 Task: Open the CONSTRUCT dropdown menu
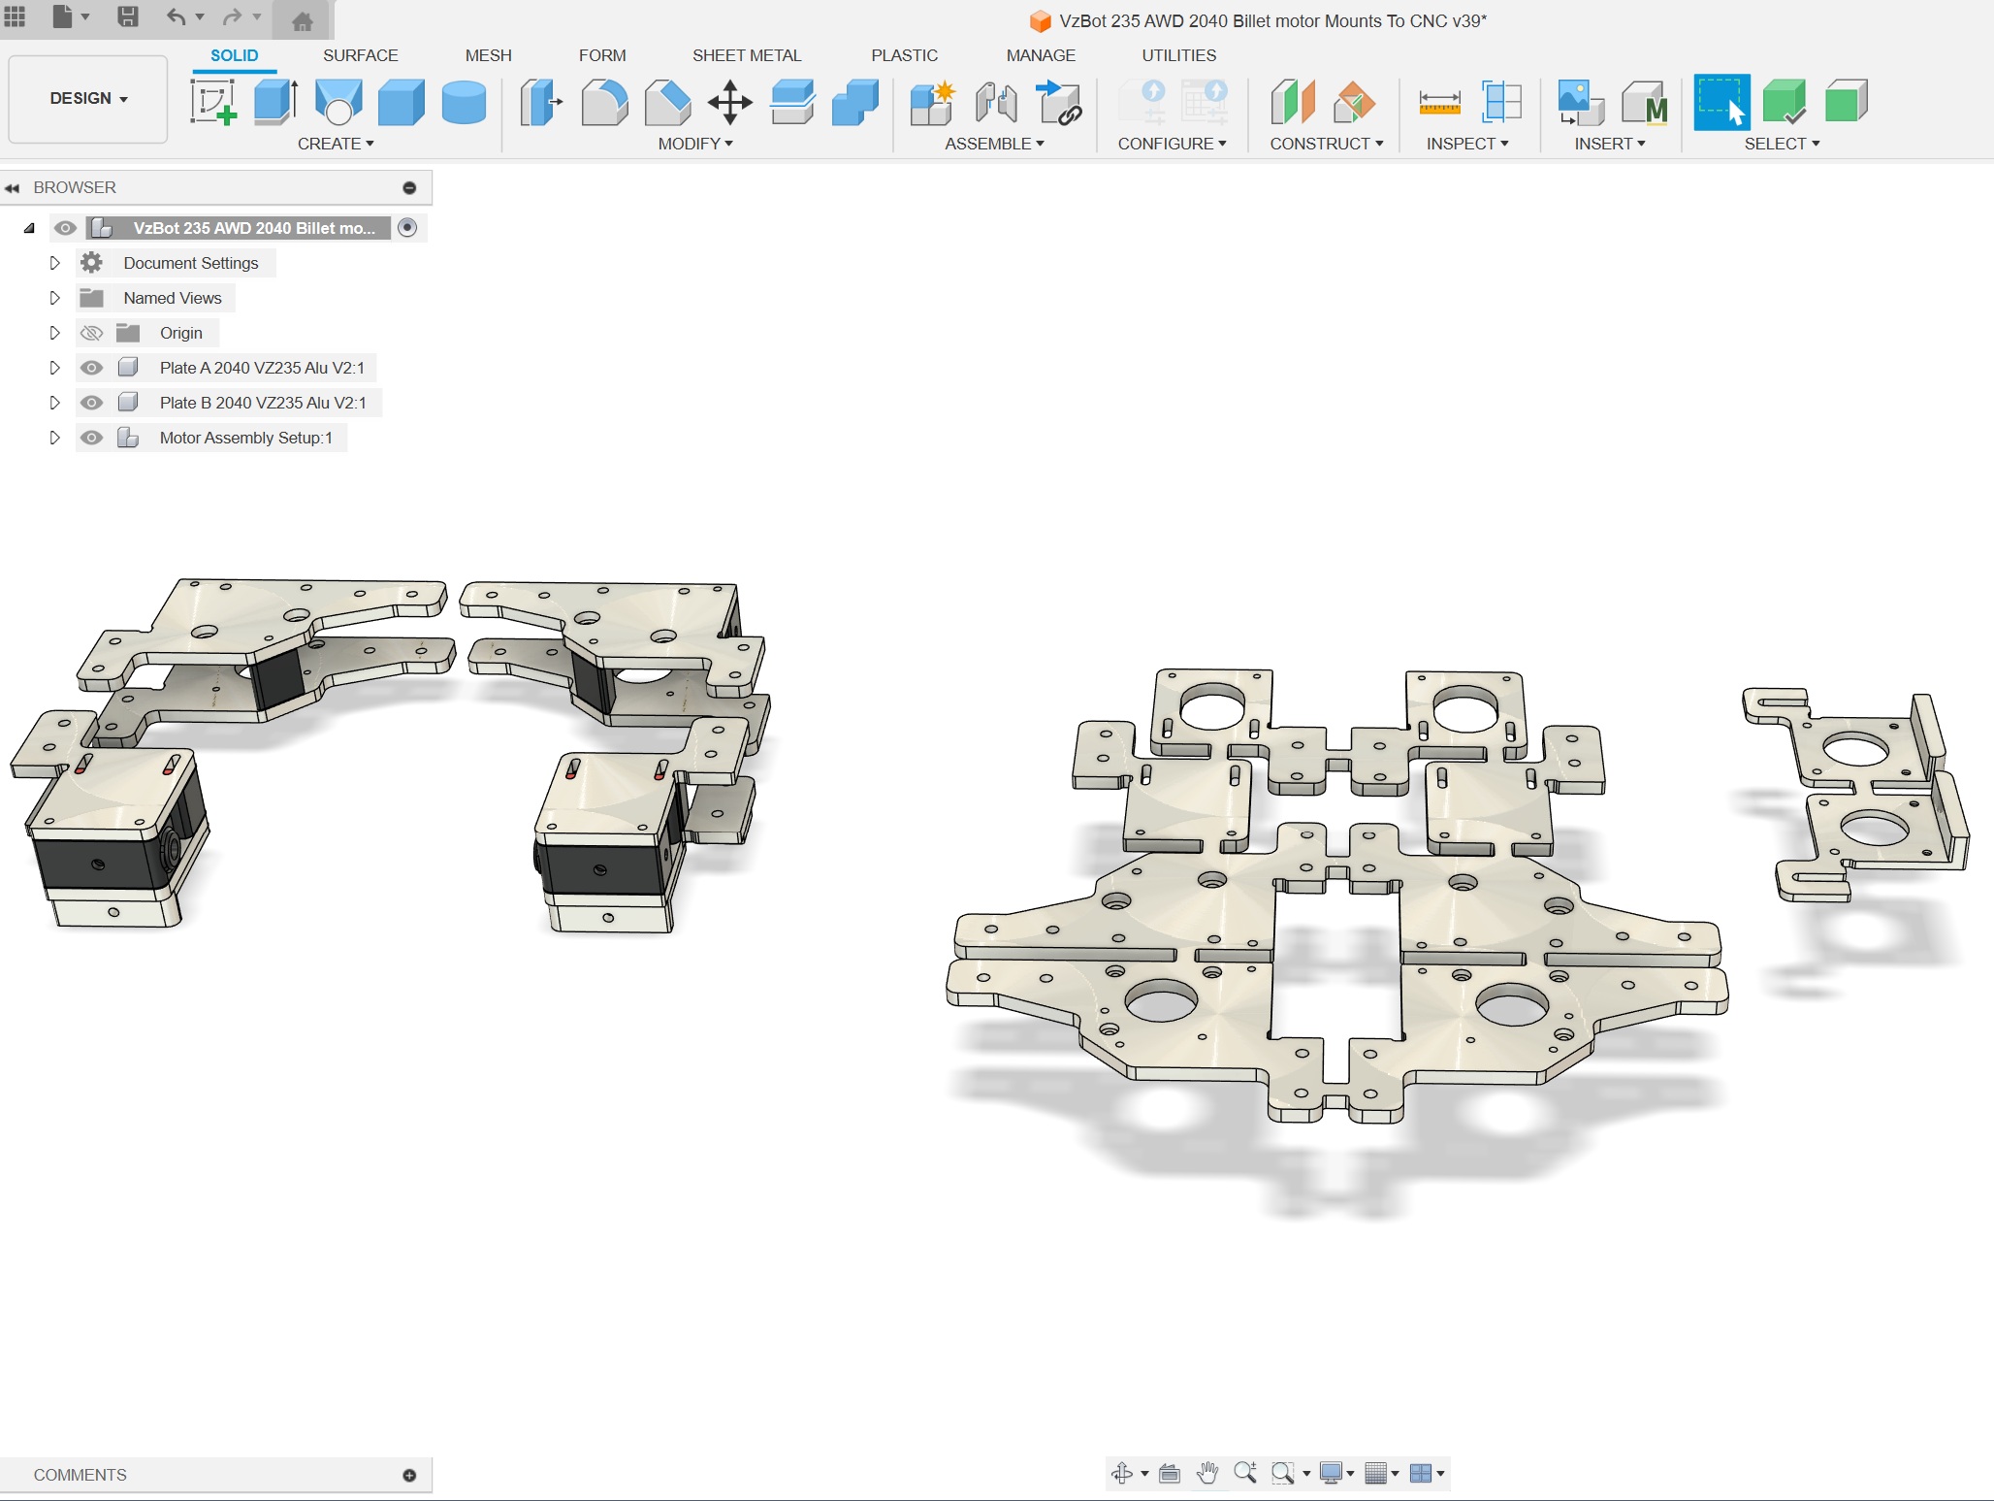click(x=1327, y=144)
